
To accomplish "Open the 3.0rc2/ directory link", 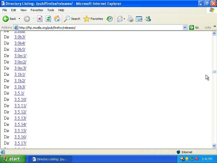I will 20,62.
